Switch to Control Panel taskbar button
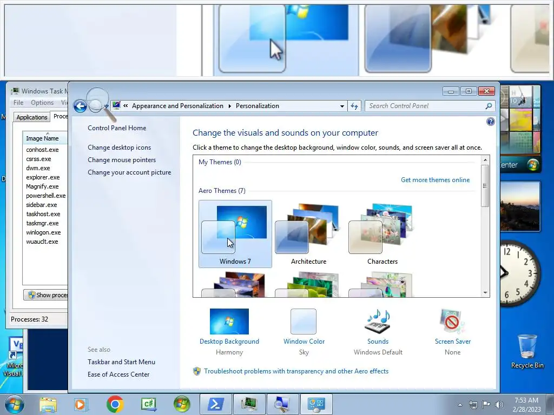This screenshot has width=554, height=415. click(x=316, y=404)
